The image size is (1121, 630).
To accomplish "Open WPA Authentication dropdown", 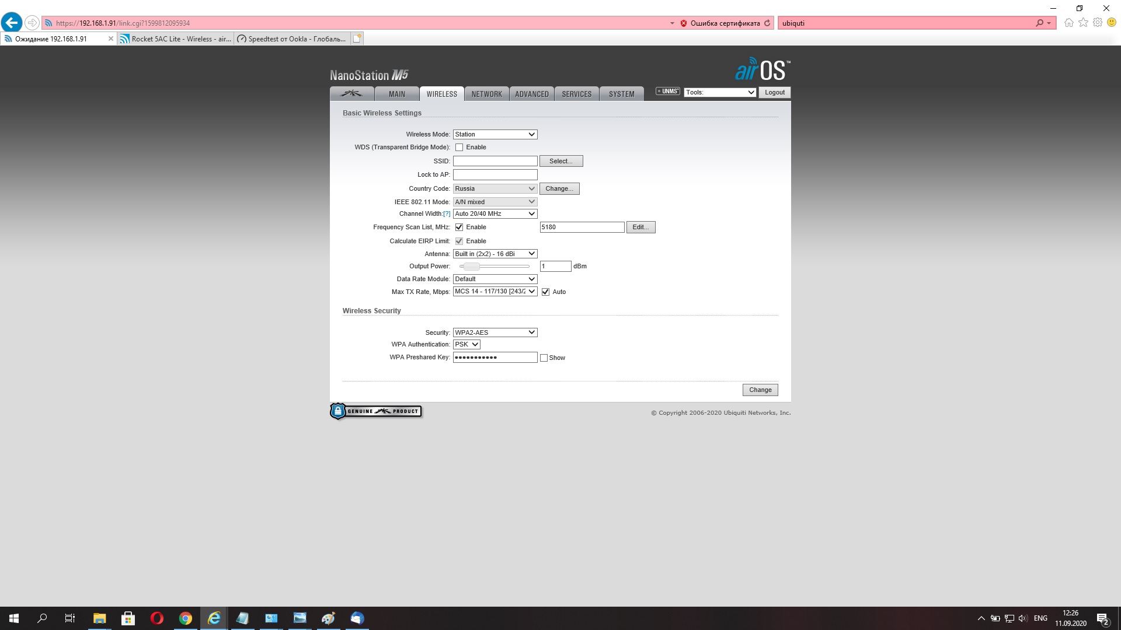I will 466,345.
